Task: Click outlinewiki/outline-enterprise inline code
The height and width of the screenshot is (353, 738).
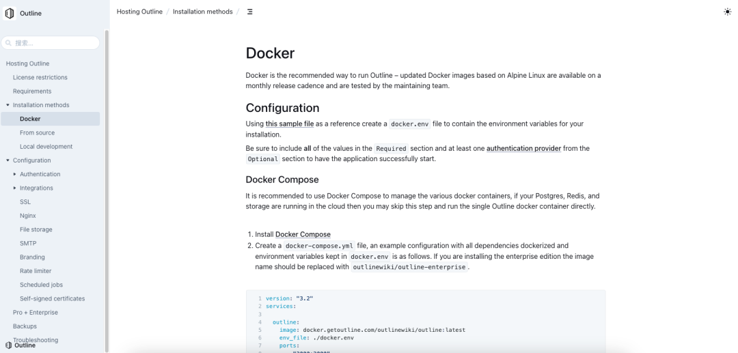Action: (409, 267)
